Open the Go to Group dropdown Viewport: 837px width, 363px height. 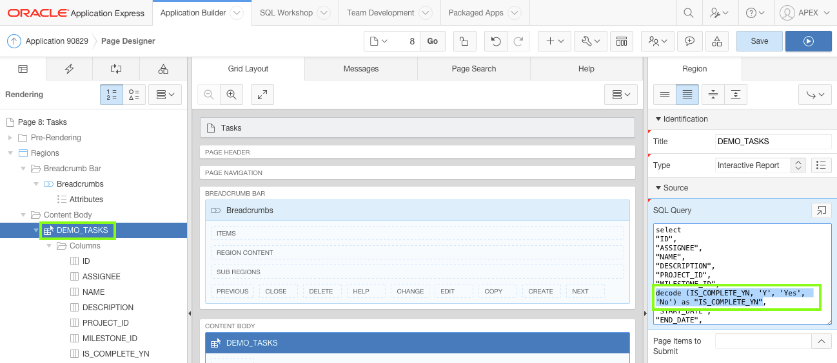pos(815,95)
